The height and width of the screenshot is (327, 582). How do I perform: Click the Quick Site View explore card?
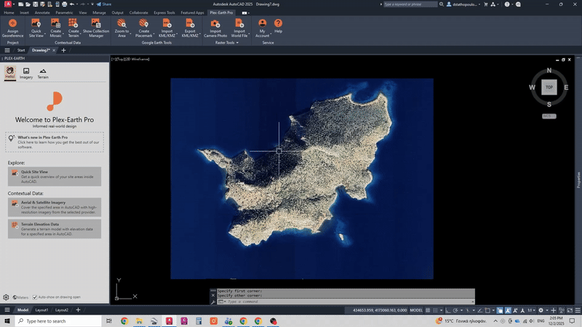click(54, 177)
